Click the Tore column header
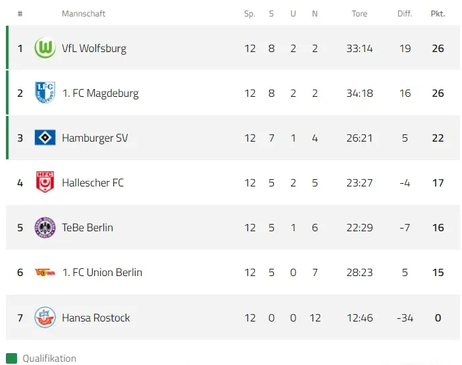Screen dimensions: 462x365 pyautogui.click(x=359, y=14)
